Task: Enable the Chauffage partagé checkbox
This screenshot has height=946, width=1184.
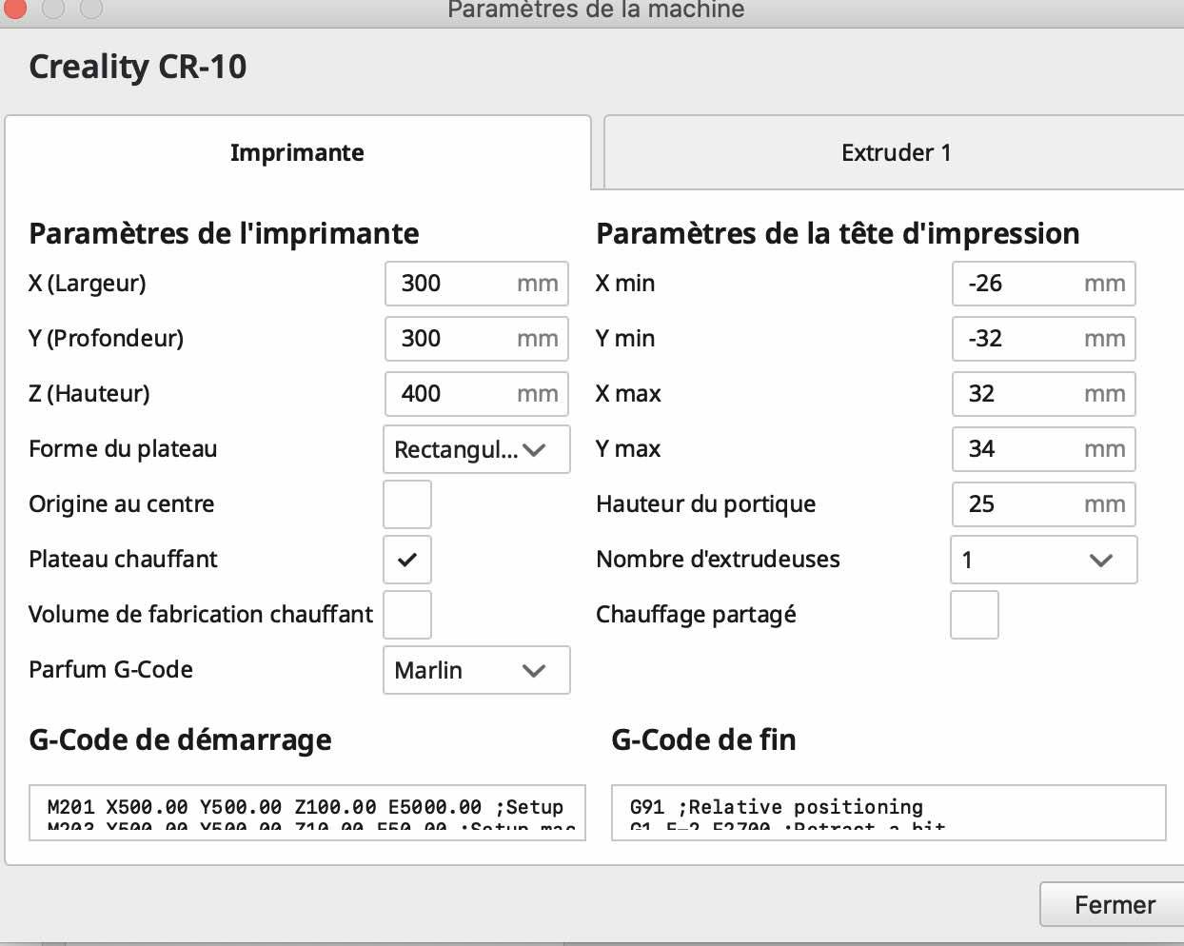Action: tap(975, 615)
